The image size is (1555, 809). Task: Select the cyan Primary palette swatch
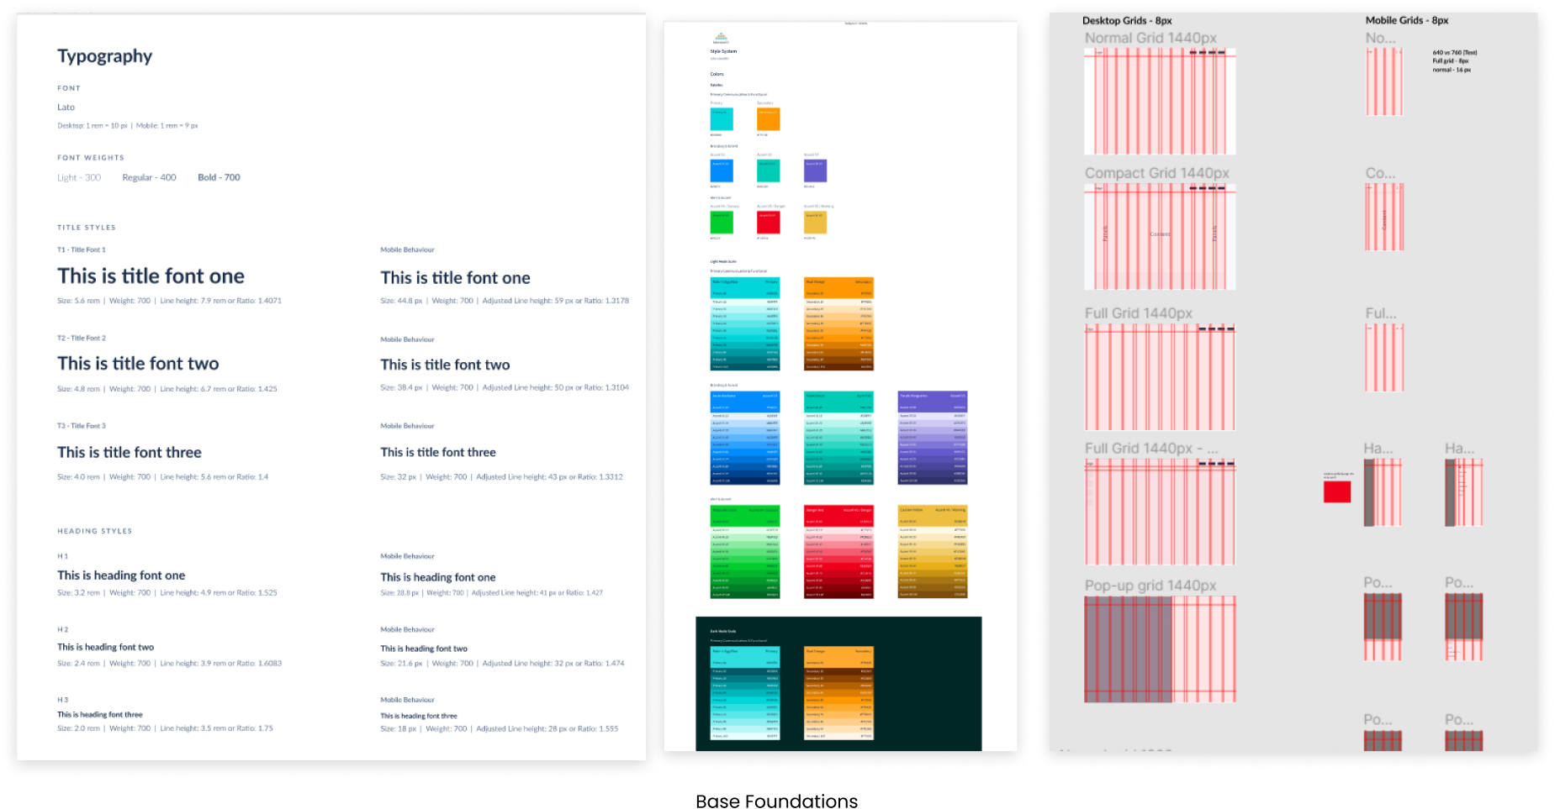pyautogui.click(x=722, y=119)
